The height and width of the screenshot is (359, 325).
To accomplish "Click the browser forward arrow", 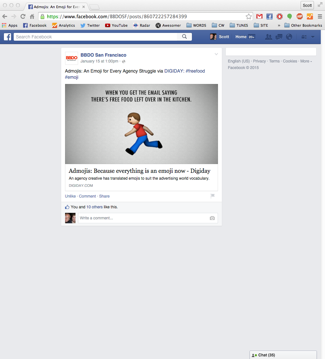I will (x=14, y=17).
